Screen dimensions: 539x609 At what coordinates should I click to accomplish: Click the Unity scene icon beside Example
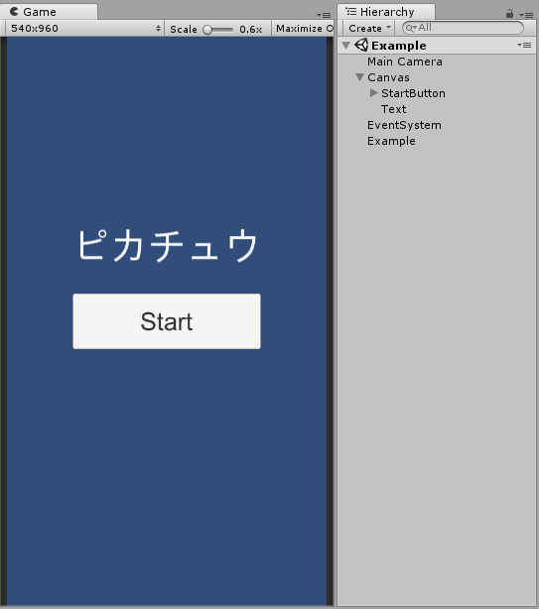pos(361,45)
